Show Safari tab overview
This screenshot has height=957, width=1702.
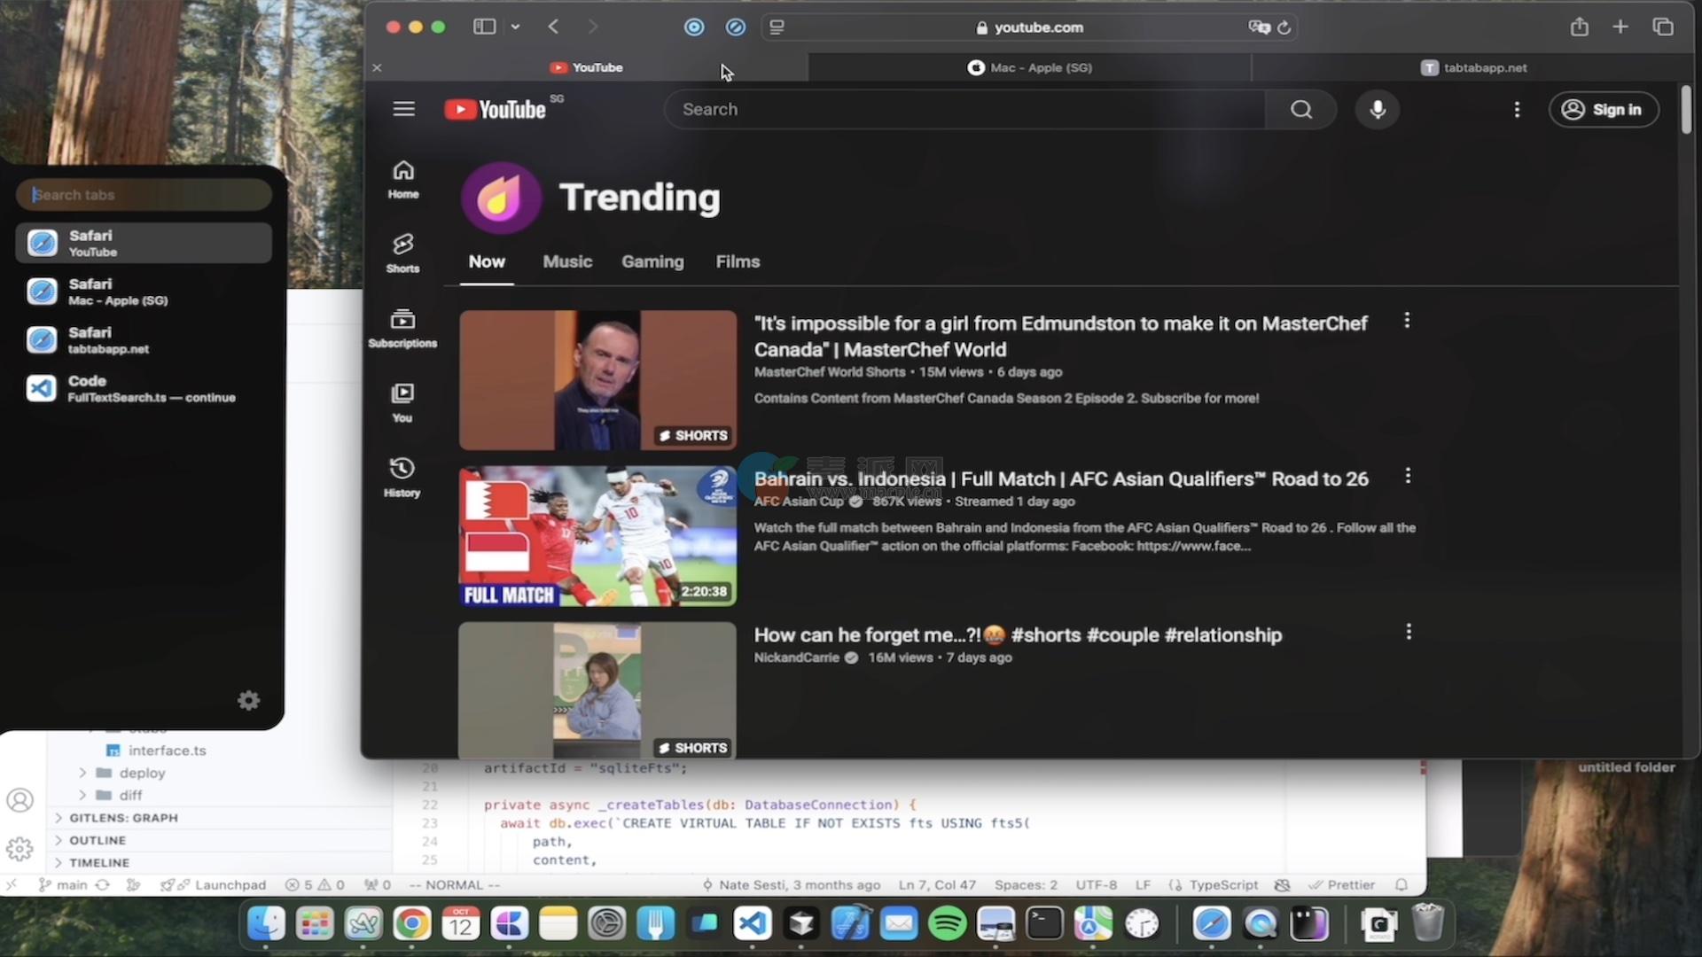[1663, 27]
